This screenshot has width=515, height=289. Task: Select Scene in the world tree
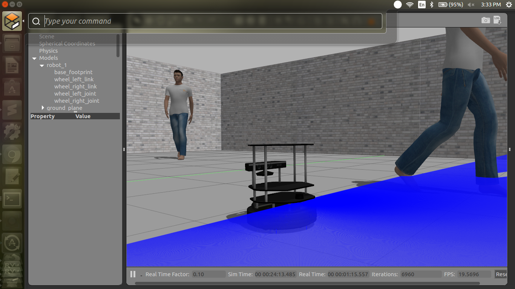47,37
